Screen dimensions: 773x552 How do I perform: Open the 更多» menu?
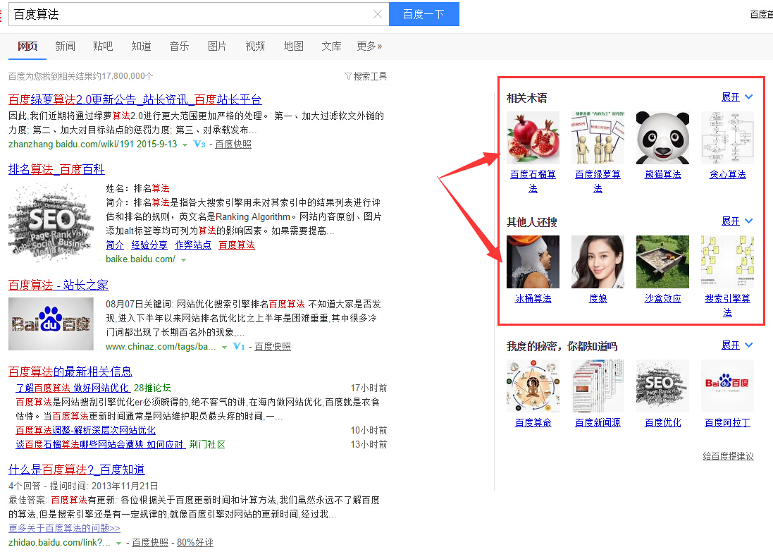click(369, 46)
